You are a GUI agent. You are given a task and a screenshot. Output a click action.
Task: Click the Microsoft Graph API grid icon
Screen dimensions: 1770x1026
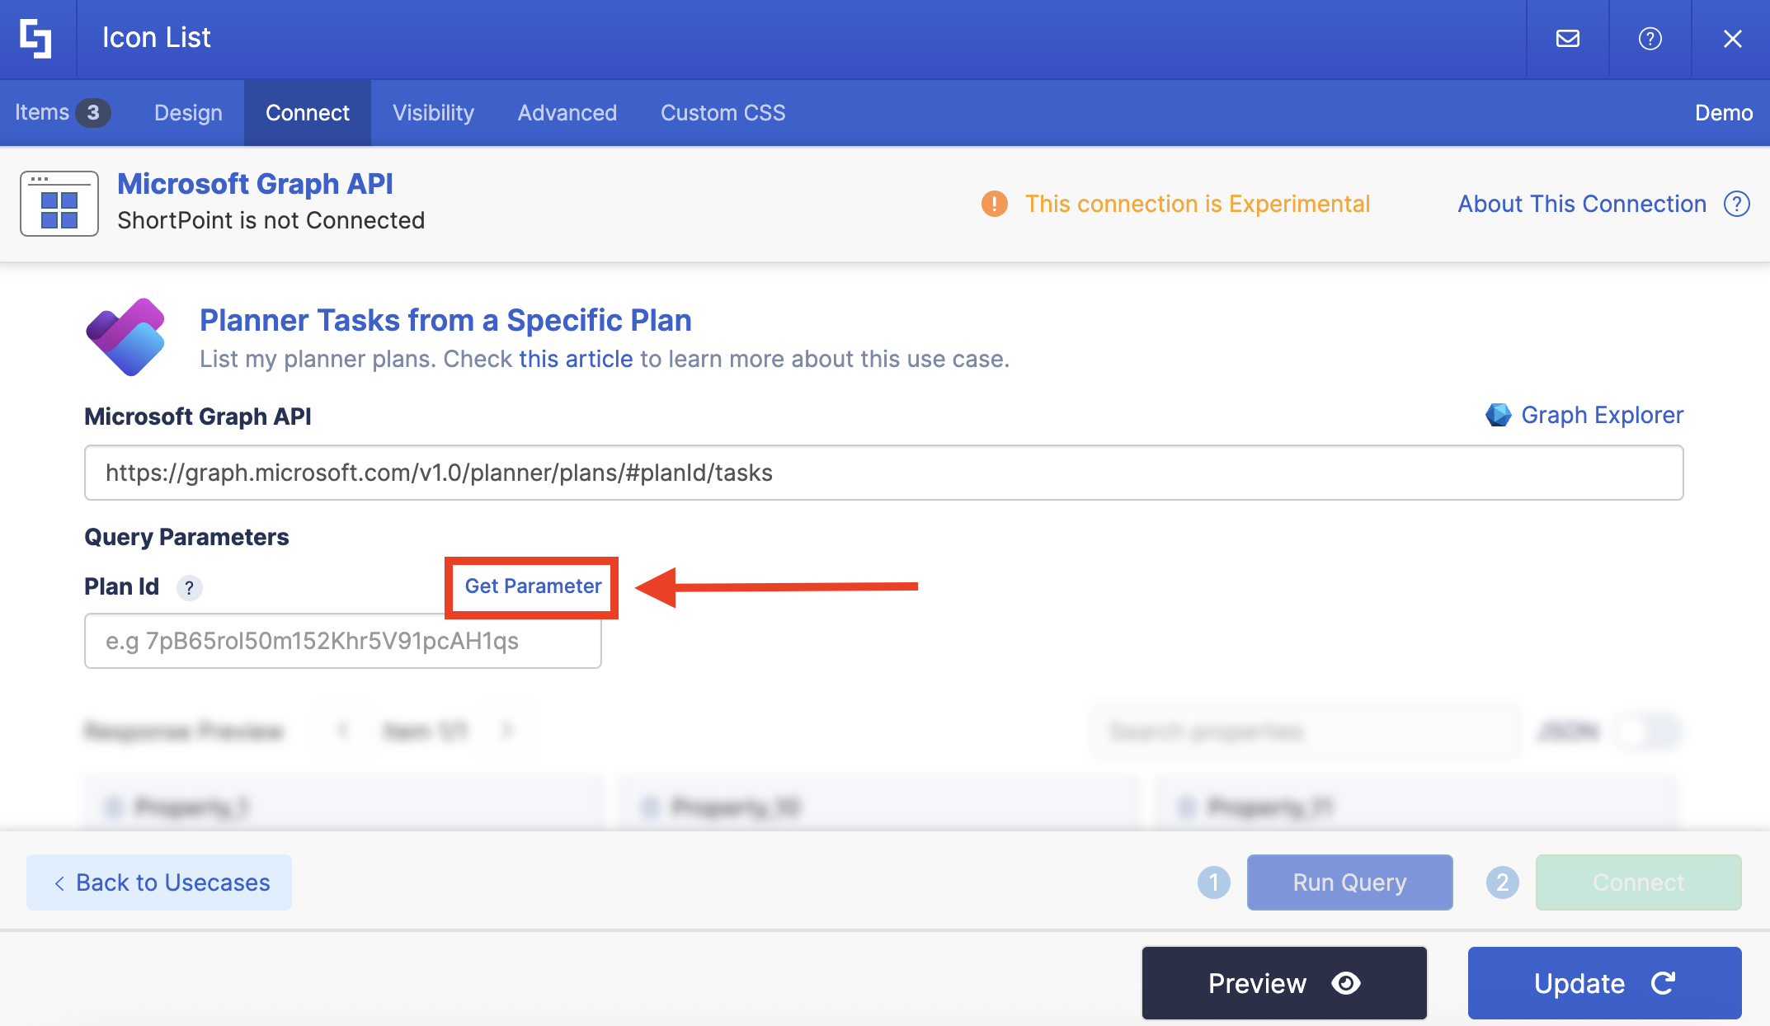click(59, 204)
